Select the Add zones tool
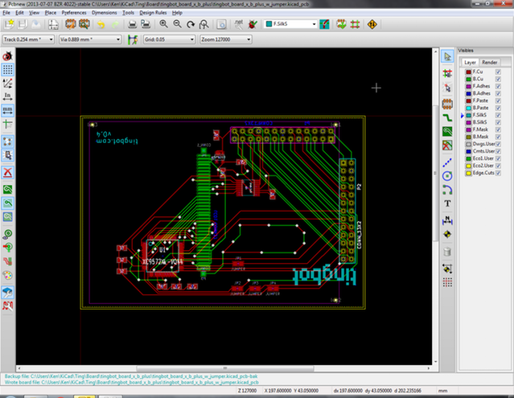 pyautogui.click(x=447, y=131)
